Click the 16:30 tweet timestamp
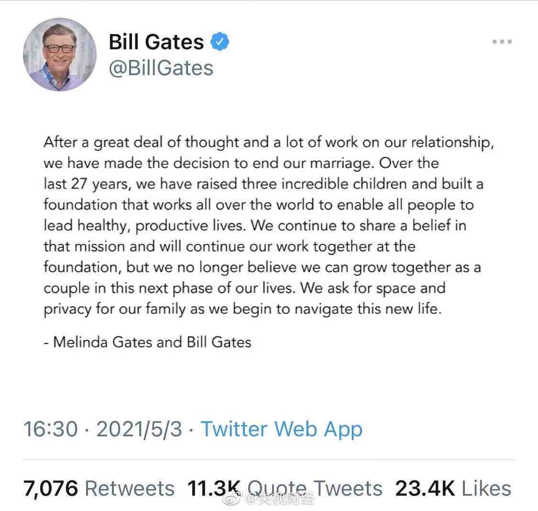The image size is (538, 511). tap(50, 429)
